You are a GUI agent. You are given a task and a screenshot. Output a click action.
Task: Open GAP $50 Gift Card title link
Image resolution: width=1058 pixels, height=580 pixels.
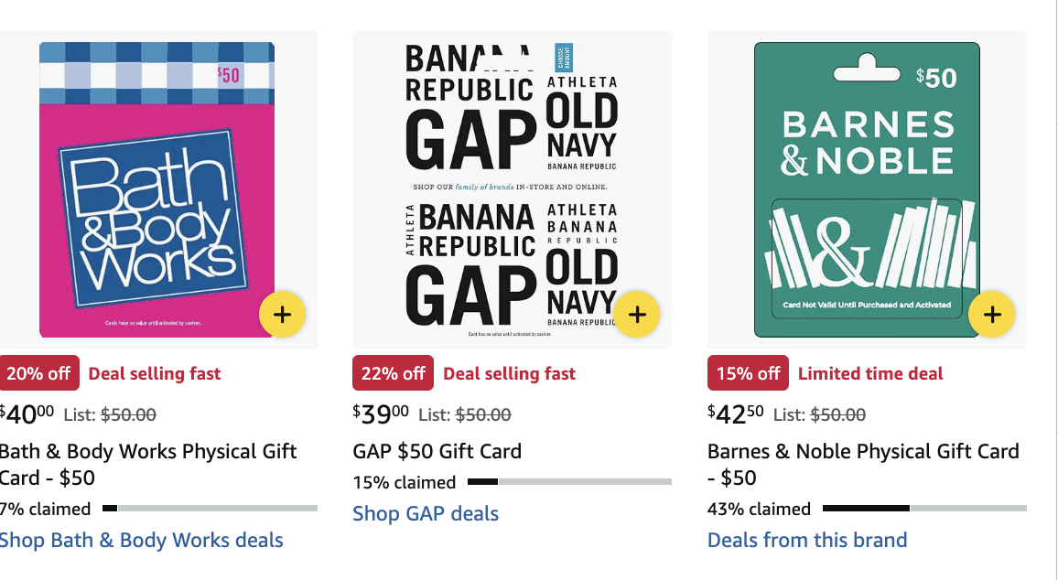[x=437, y=451]
